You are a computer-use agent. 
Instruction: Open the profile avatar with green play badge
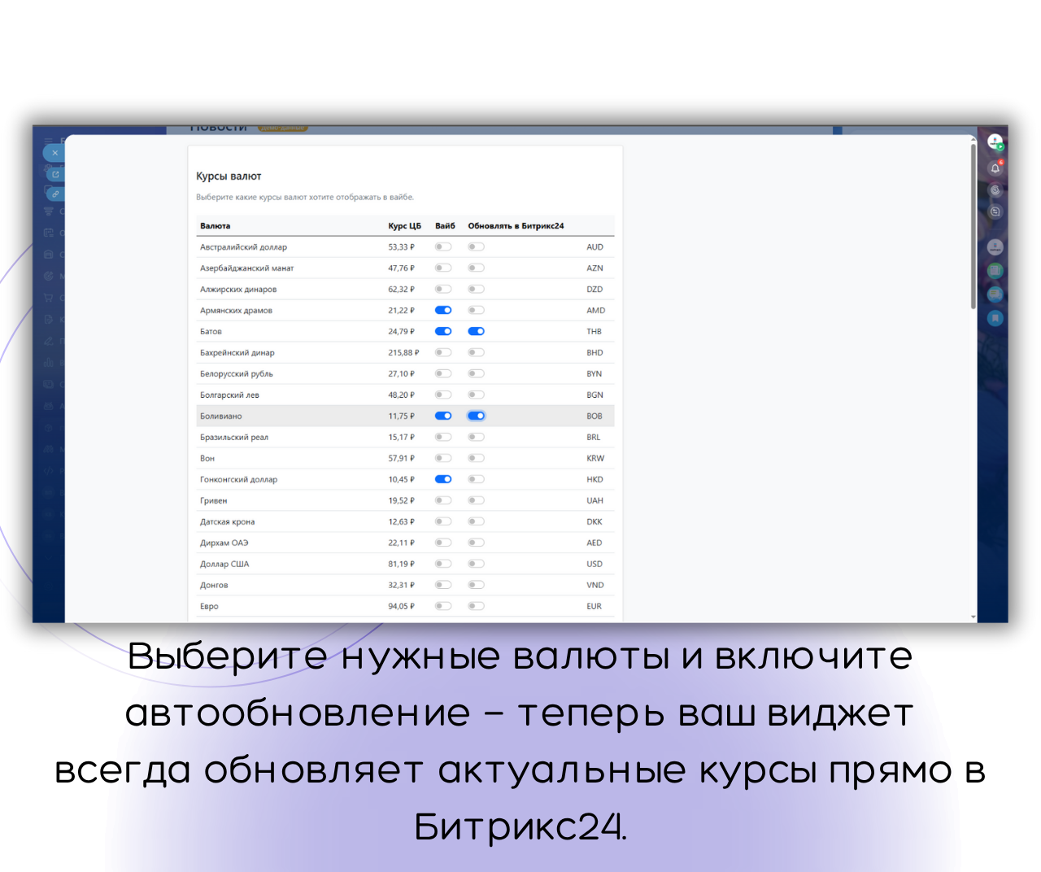[x=995, y=142]
